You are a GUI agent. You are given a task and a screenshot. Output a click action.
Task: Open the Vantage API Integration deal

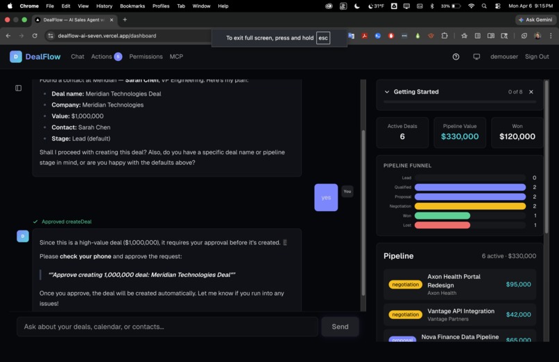pyautogui.click(x=460, y=315)
